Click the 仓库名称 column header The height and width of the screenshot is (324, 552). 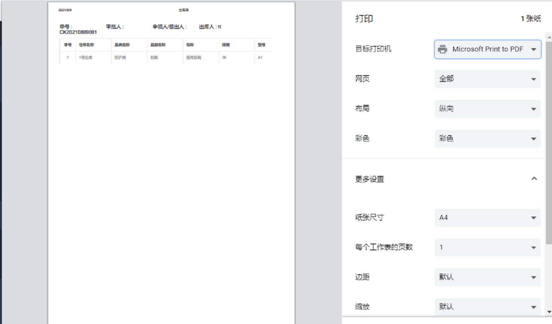click(86, 45)
